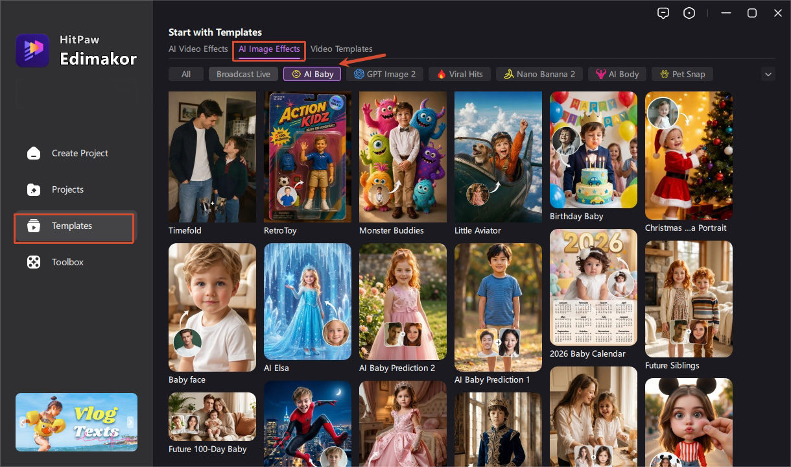Switch to AI Image Effects tab
The height and width of the screenshot is (467, 791).
[269, 49]
